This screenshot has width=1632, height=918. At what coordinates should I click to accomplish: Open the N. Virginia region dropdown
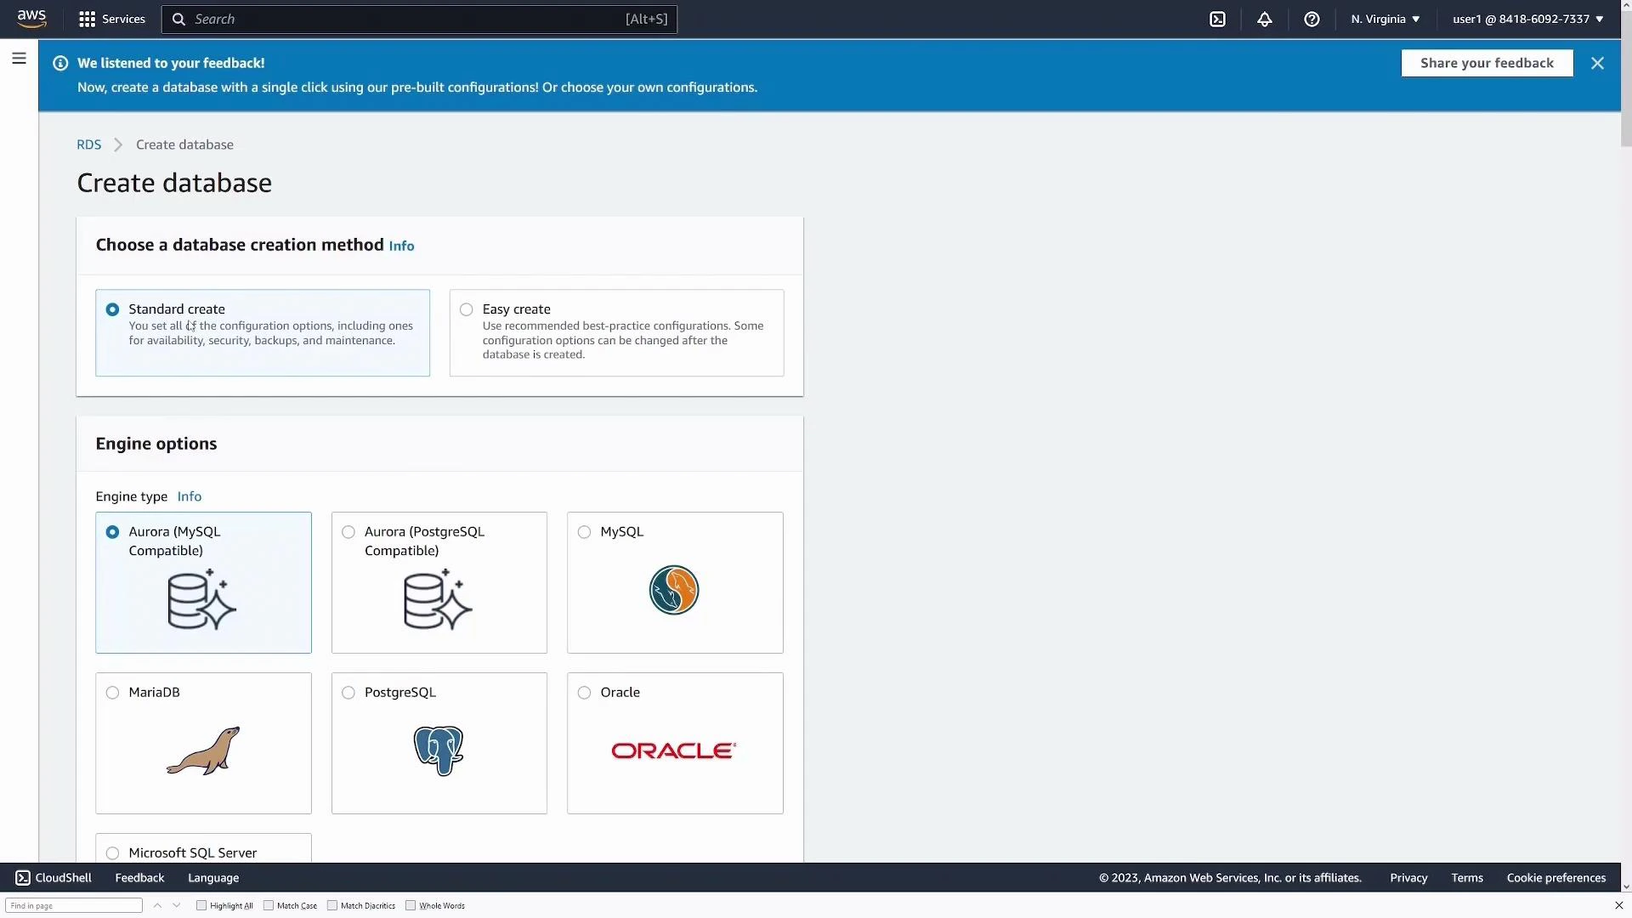[x=1384, y=19]
